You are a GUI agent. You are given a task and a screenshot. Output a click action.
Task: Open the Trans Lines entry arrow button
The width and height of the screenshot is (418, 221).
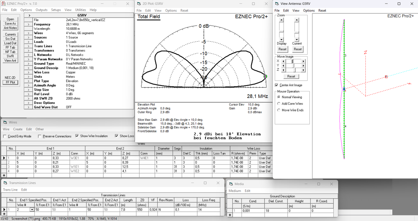pyautogui.click(x=28, y=46)
